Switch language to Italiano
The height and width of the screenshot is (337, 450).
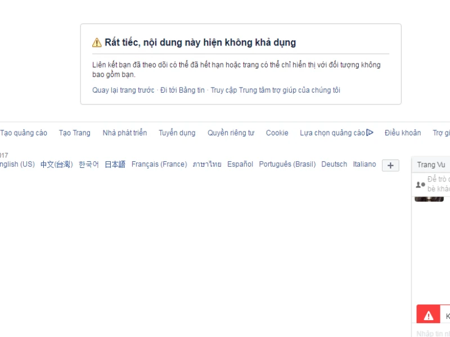[x=364, y=164]
